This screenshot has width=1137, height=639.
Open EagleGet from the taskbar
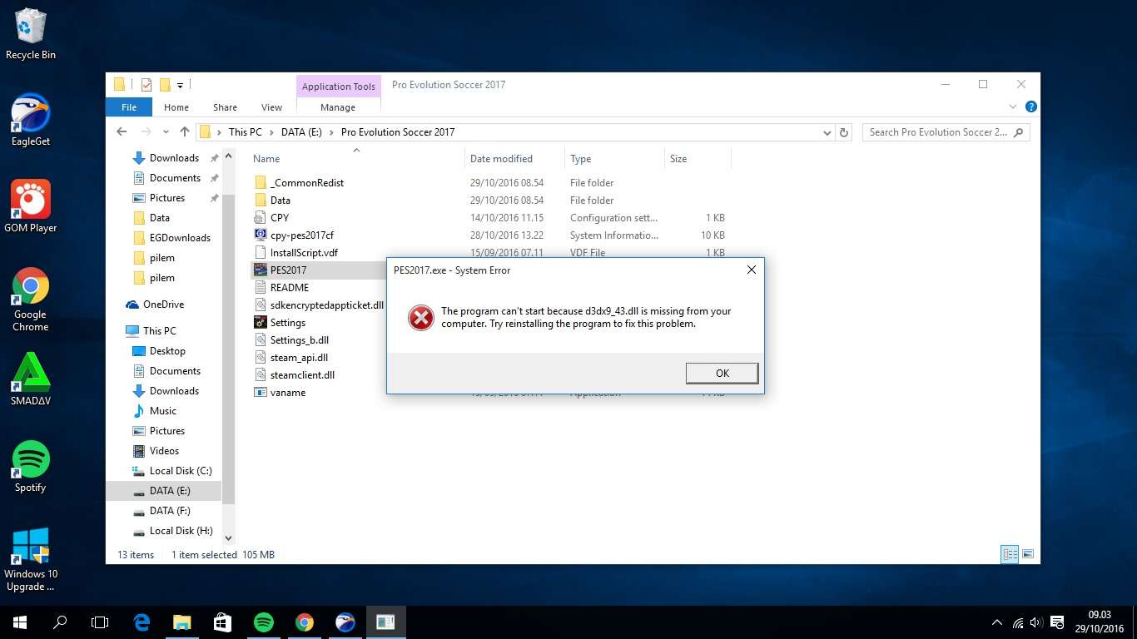point(345,622)
